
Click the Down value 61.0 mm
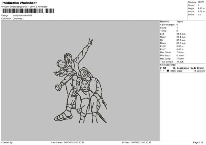pos(181,43)
